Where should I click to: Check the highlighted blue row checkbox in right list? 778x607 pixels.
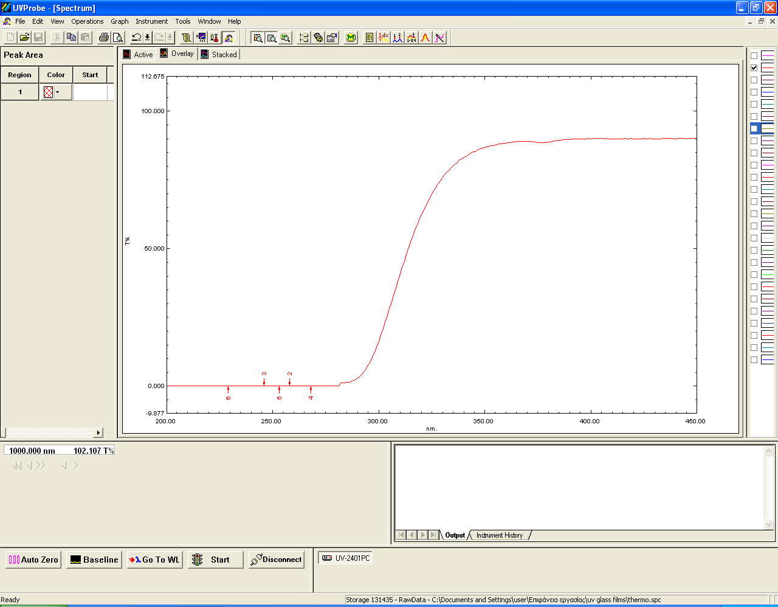pyautogui.click(x=754, y=128)
